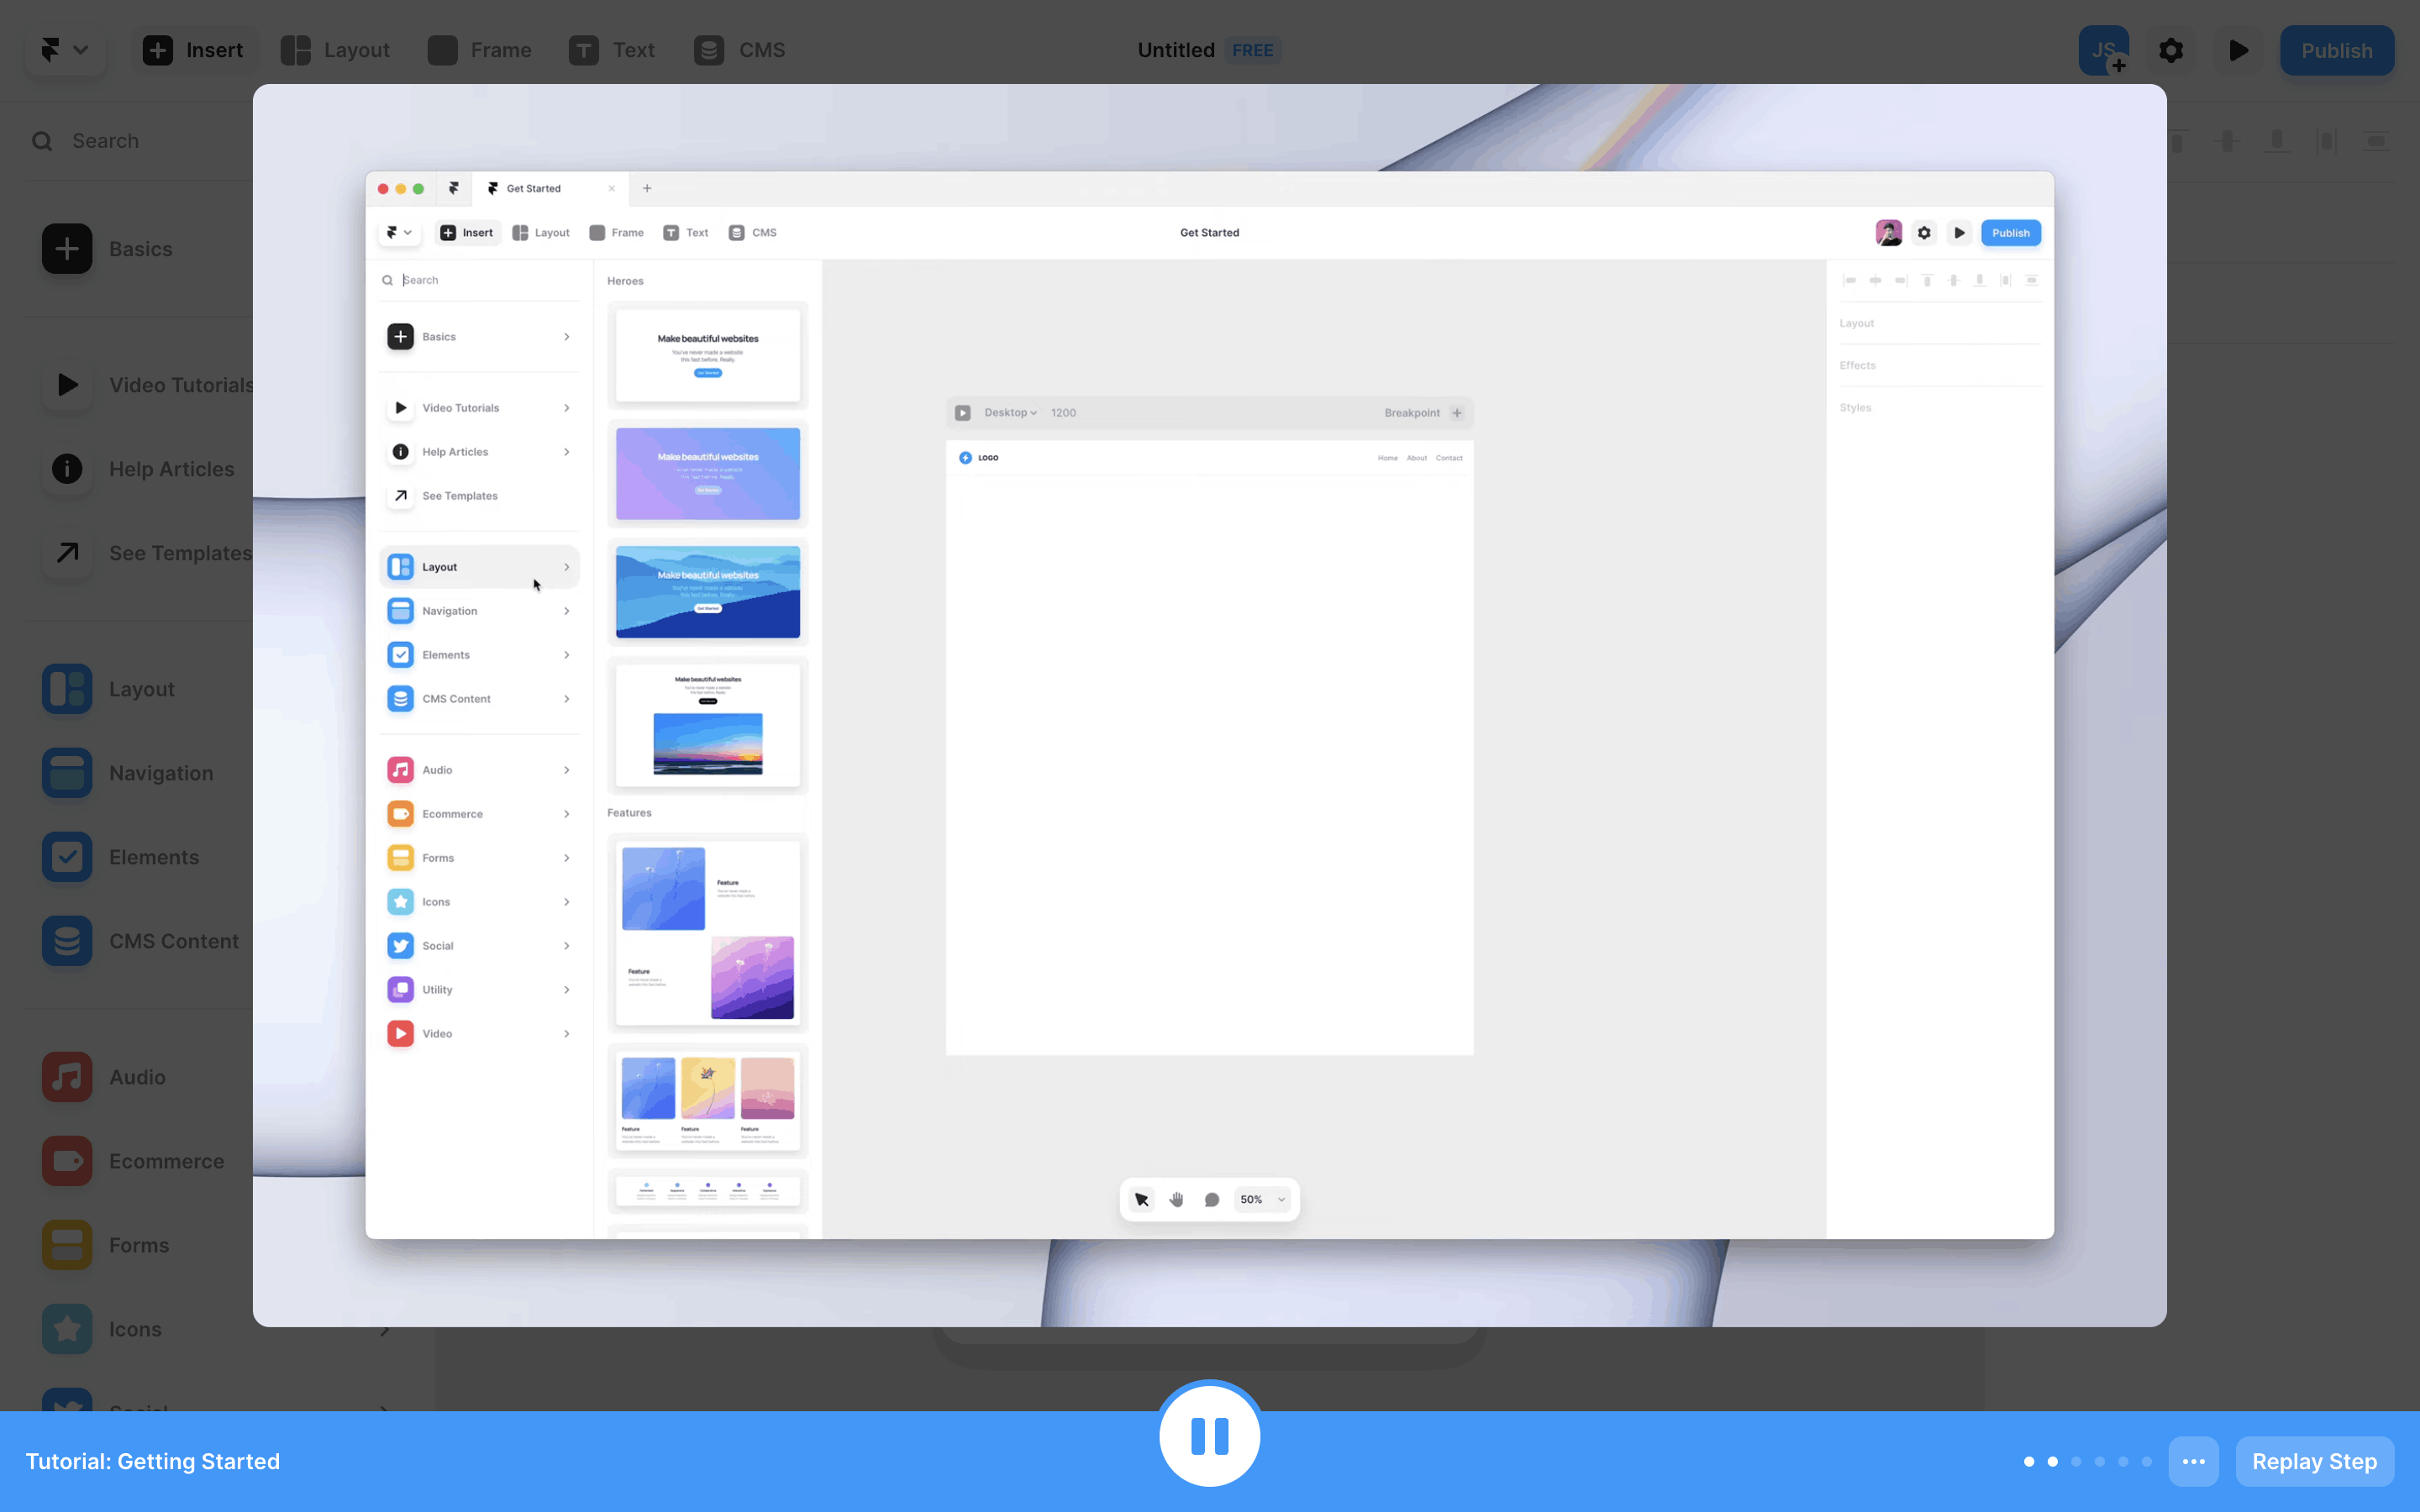This screenshot has width=2420, height=1512.
Task: Select the Frame tool
Action: pyautogui.click(x=480, y=50)
